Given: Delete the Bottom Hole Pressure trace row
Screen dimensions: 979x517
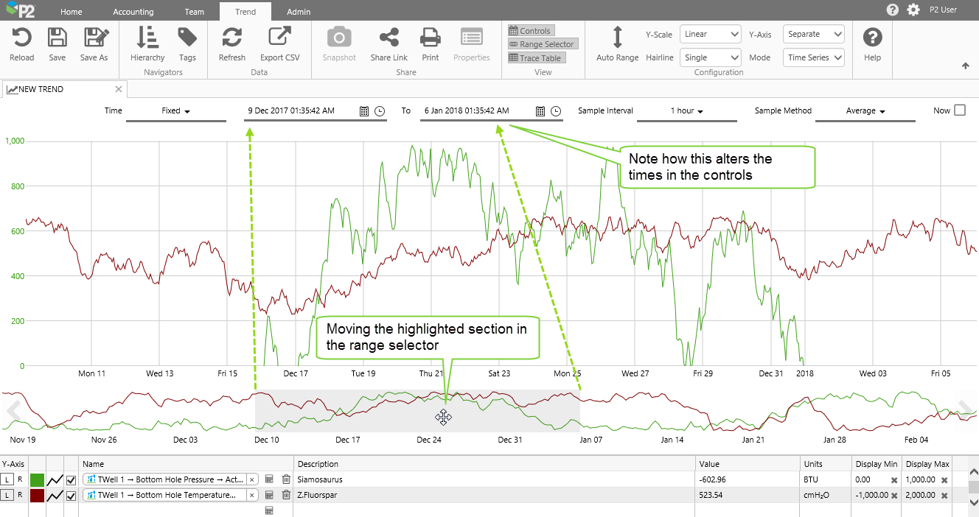Looking at the screenshot, I should point(286,479).
